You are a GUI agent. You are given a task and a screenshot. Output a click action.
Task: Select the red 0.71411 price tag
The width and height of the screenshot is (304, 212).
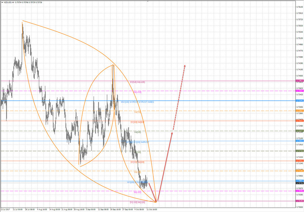(x=300, y=161)
